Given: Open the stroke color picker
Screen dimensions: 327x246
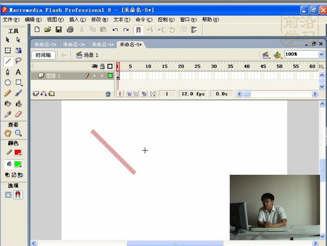Looking at the screenshot, I should [18, 152].
